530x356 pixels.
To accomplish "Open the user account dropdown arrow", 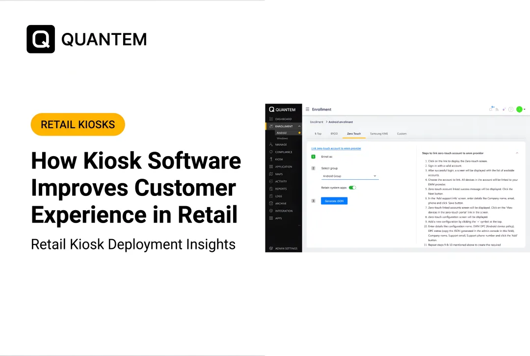I will 524,110.
